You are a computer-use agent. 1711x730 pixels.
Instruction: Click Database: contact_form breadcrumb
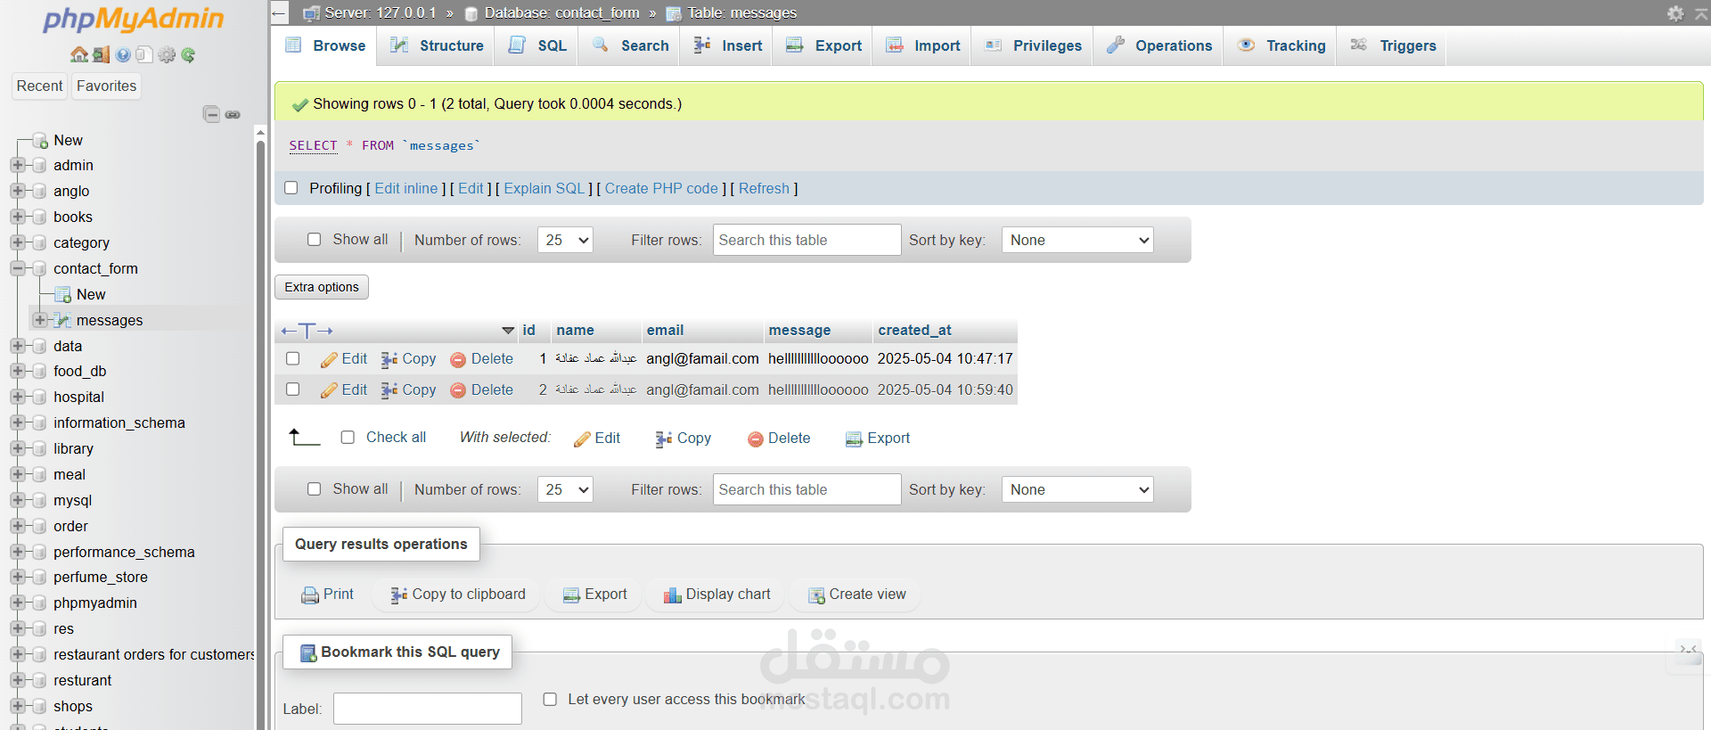tap(561, 13)
